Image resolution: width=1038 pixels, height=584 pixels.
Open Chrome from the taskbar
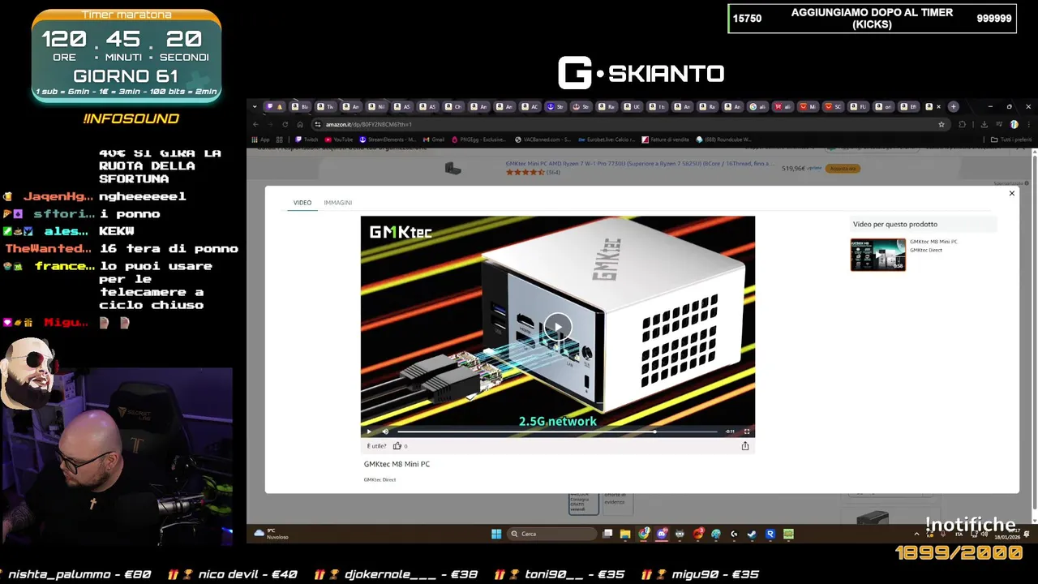pos(644,534)
